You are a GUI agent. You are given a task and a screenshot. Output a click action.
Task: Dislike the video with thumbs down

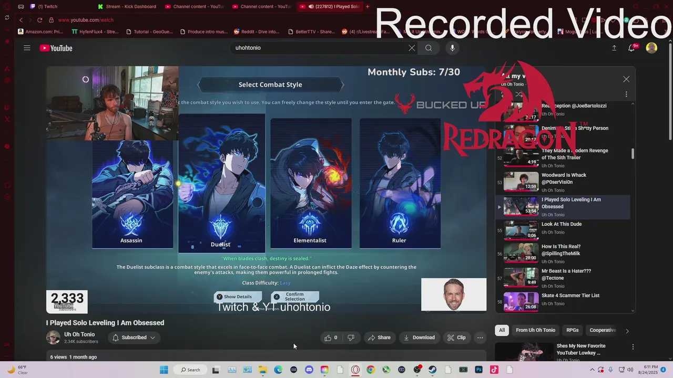[351, 338]
